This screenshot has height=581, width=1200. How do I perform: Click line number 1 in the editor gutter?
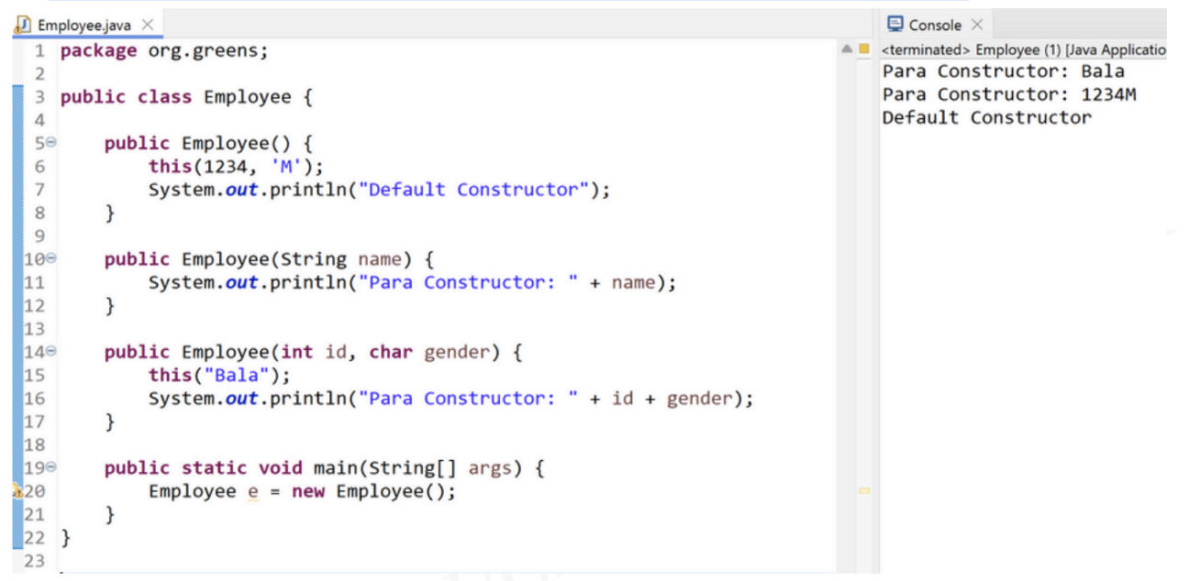(40, 51)
